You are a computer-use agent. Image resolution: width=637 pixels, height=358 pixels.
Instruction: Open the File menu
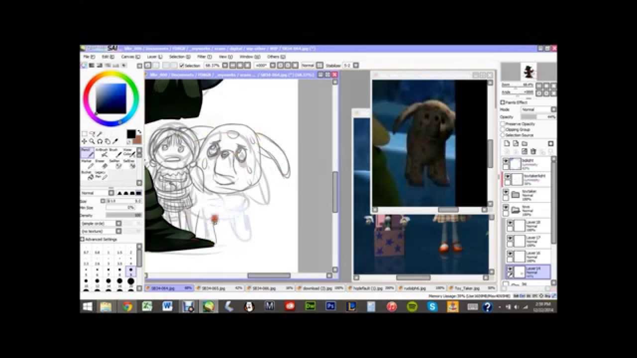(89, 57)
